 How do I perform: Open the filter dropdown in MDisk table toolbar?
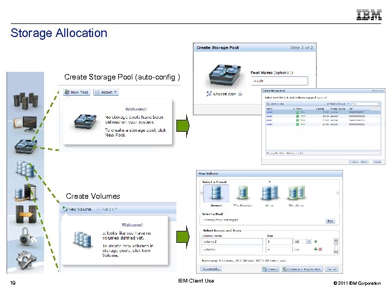tap(366, 103)
